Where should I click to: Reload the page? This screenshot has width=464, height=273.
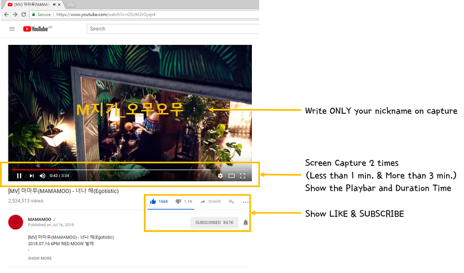pyautogui.click(x=24, y=15)
